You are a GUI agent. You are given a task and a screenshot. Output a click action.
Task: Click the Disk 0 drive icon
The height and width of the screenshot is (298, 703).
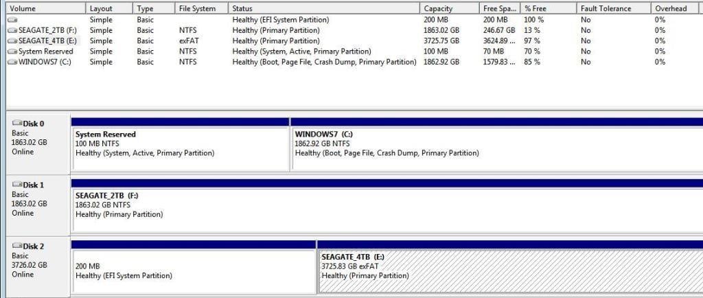[17, 124]
